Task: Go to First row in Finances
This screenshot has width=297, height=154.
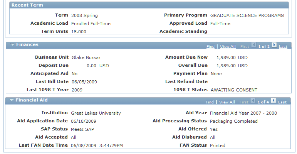Action: 245,47
